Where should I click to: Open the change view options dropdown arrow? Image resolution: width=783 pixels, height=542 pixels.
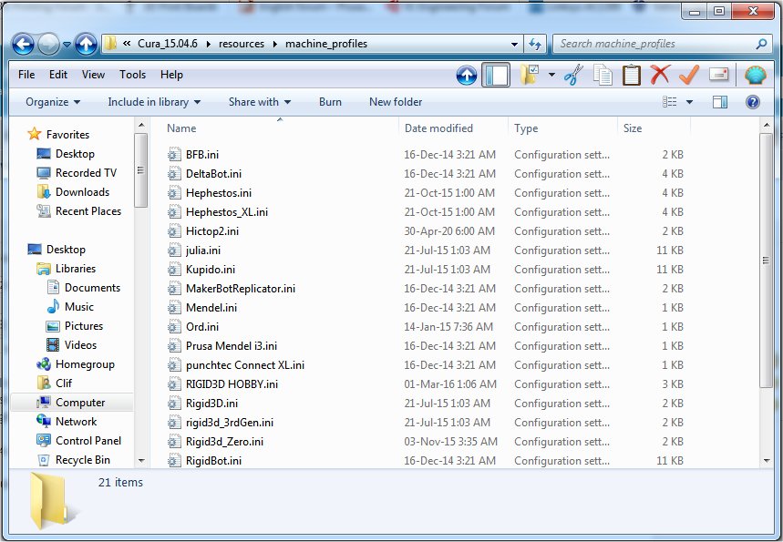689,102
